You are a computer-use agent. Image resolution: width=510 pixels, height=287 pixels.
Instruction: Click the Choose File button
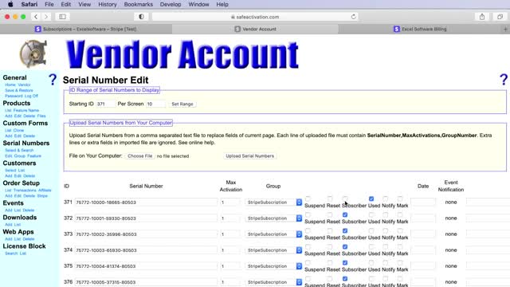pyautogui.click(x=140, y=156)
